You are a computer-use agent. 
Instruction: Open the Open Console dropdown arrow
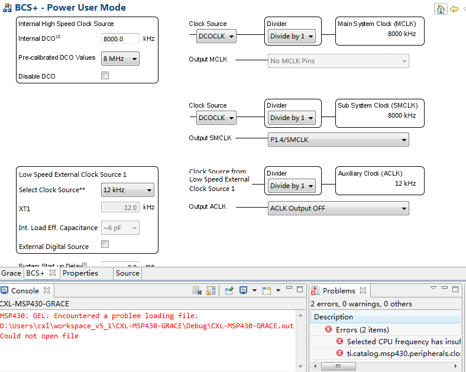[x=278, y=290]
